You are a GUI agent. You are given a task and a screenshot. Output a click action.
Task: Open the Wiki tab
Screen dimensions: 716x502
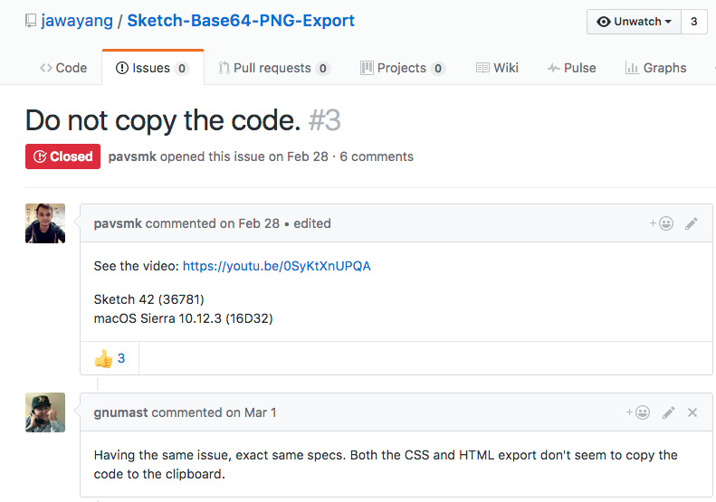tap(496, 68)
